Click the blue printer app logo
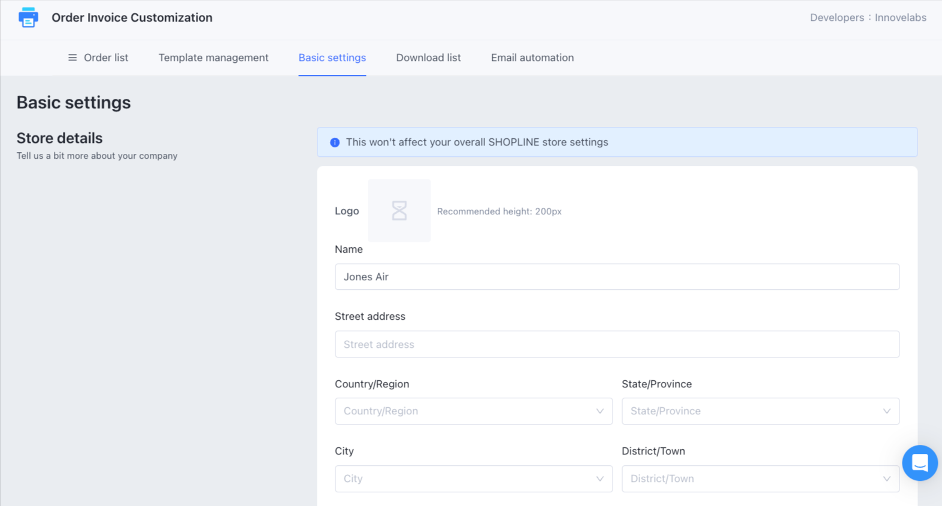Image resolution: width=942 pixels, height=506 pixels. coord(28,17)
